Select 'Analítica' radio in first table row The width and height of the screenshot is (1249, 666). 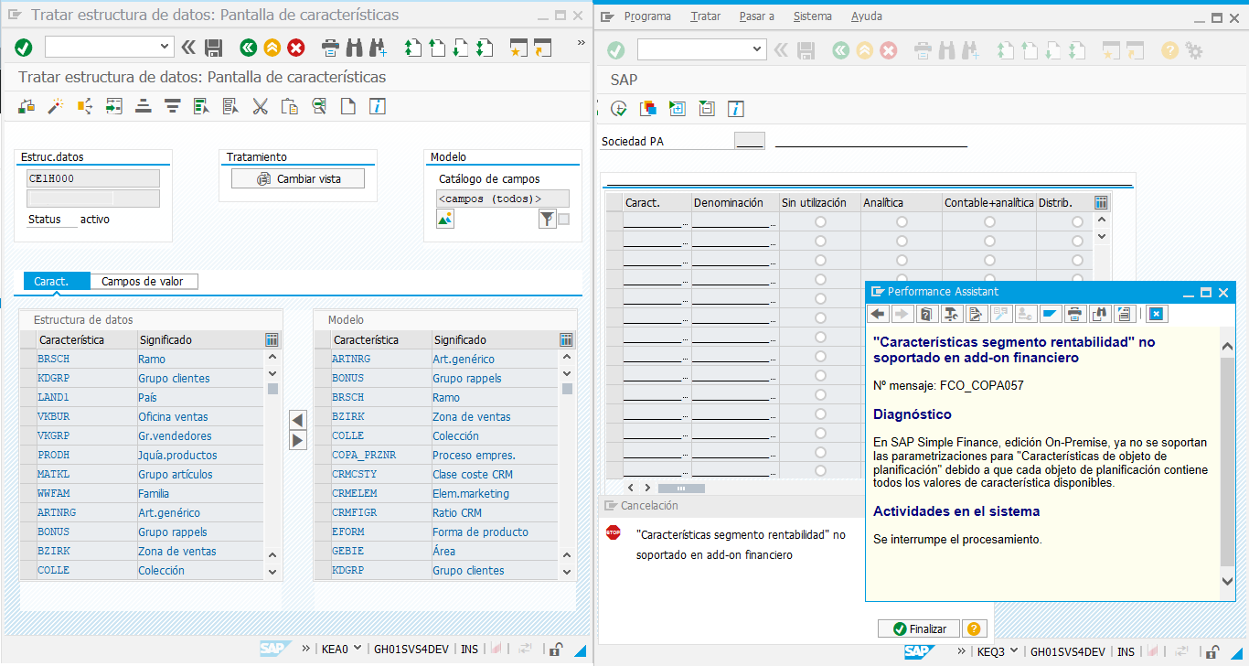click(x=902, y=222)
